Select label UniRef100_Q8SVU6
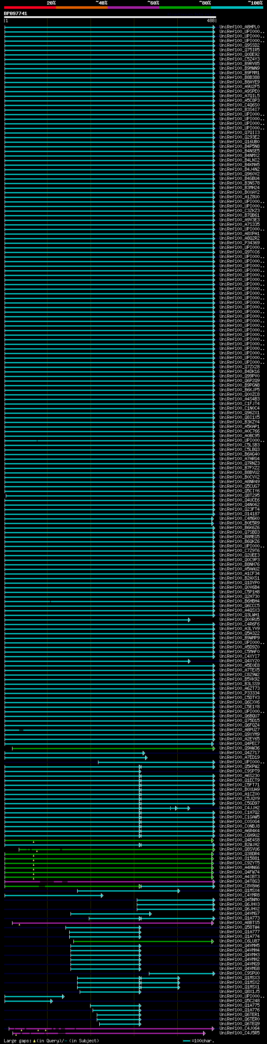267x1044 pixels. tap(239, 849)
